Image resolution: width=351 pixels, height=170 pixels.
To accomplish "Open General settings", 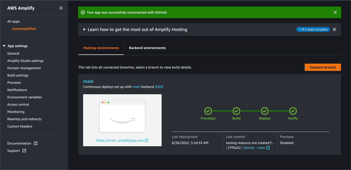I will (x=13, y=54).
